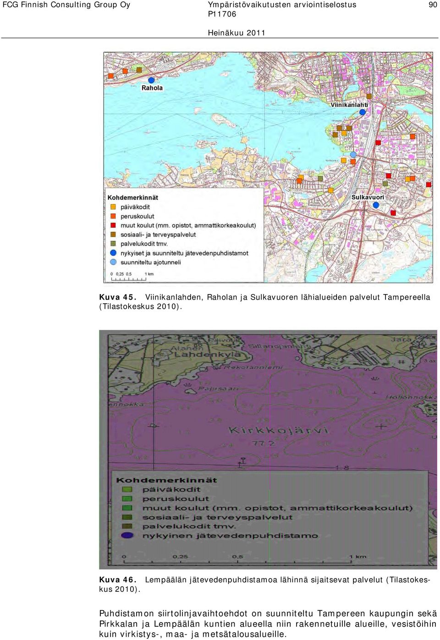Click 'suunniteltu ajotunneli' legend text
This screenshot has height=640, width=440.
click(151, 262)
